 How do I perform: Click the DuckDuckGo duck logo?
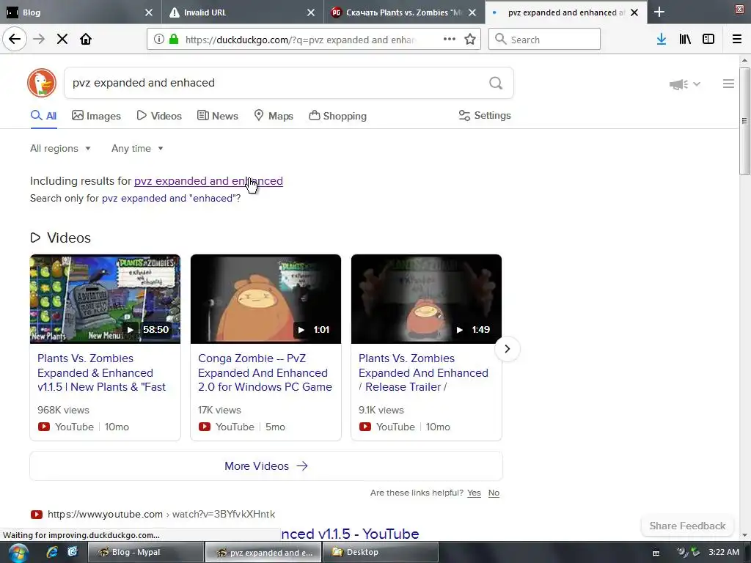[x=42, y=83]
